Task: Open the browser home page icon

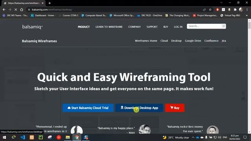Action: point(22,9)
